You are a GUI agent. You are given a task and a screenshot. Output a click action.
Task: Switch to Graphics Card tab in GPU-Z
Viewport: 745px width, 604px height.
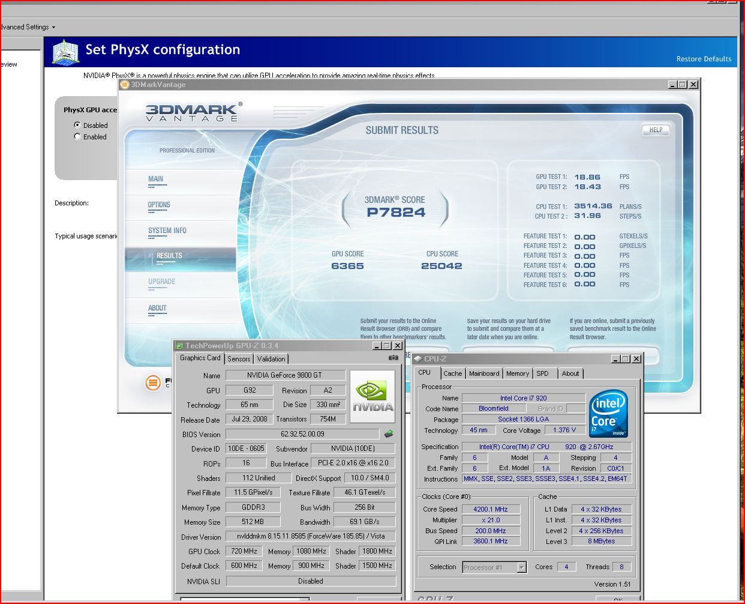tap(200, 358)
